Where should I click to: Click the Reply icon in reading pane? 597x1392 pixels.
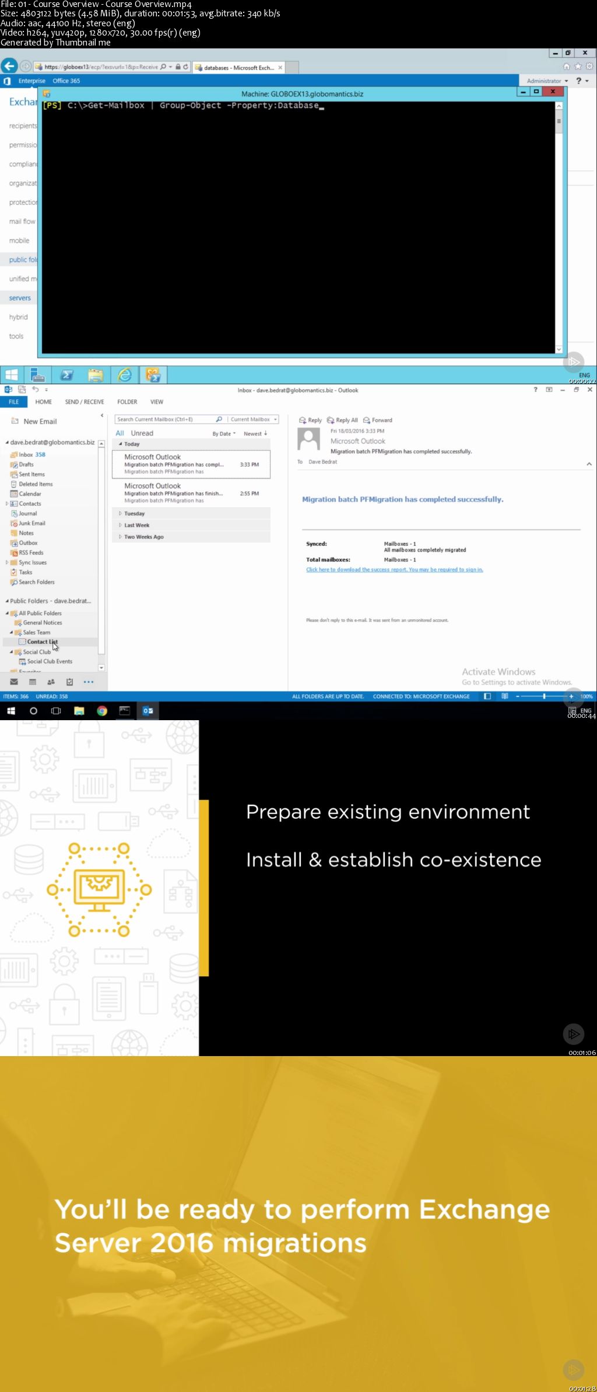coord(302,420)
